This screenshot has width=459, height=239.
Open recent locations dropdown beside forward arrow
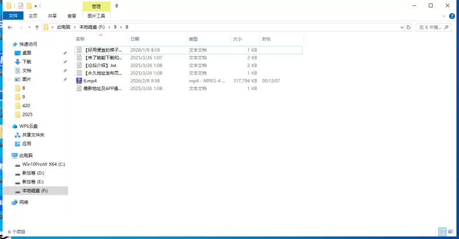coord(29,27)
